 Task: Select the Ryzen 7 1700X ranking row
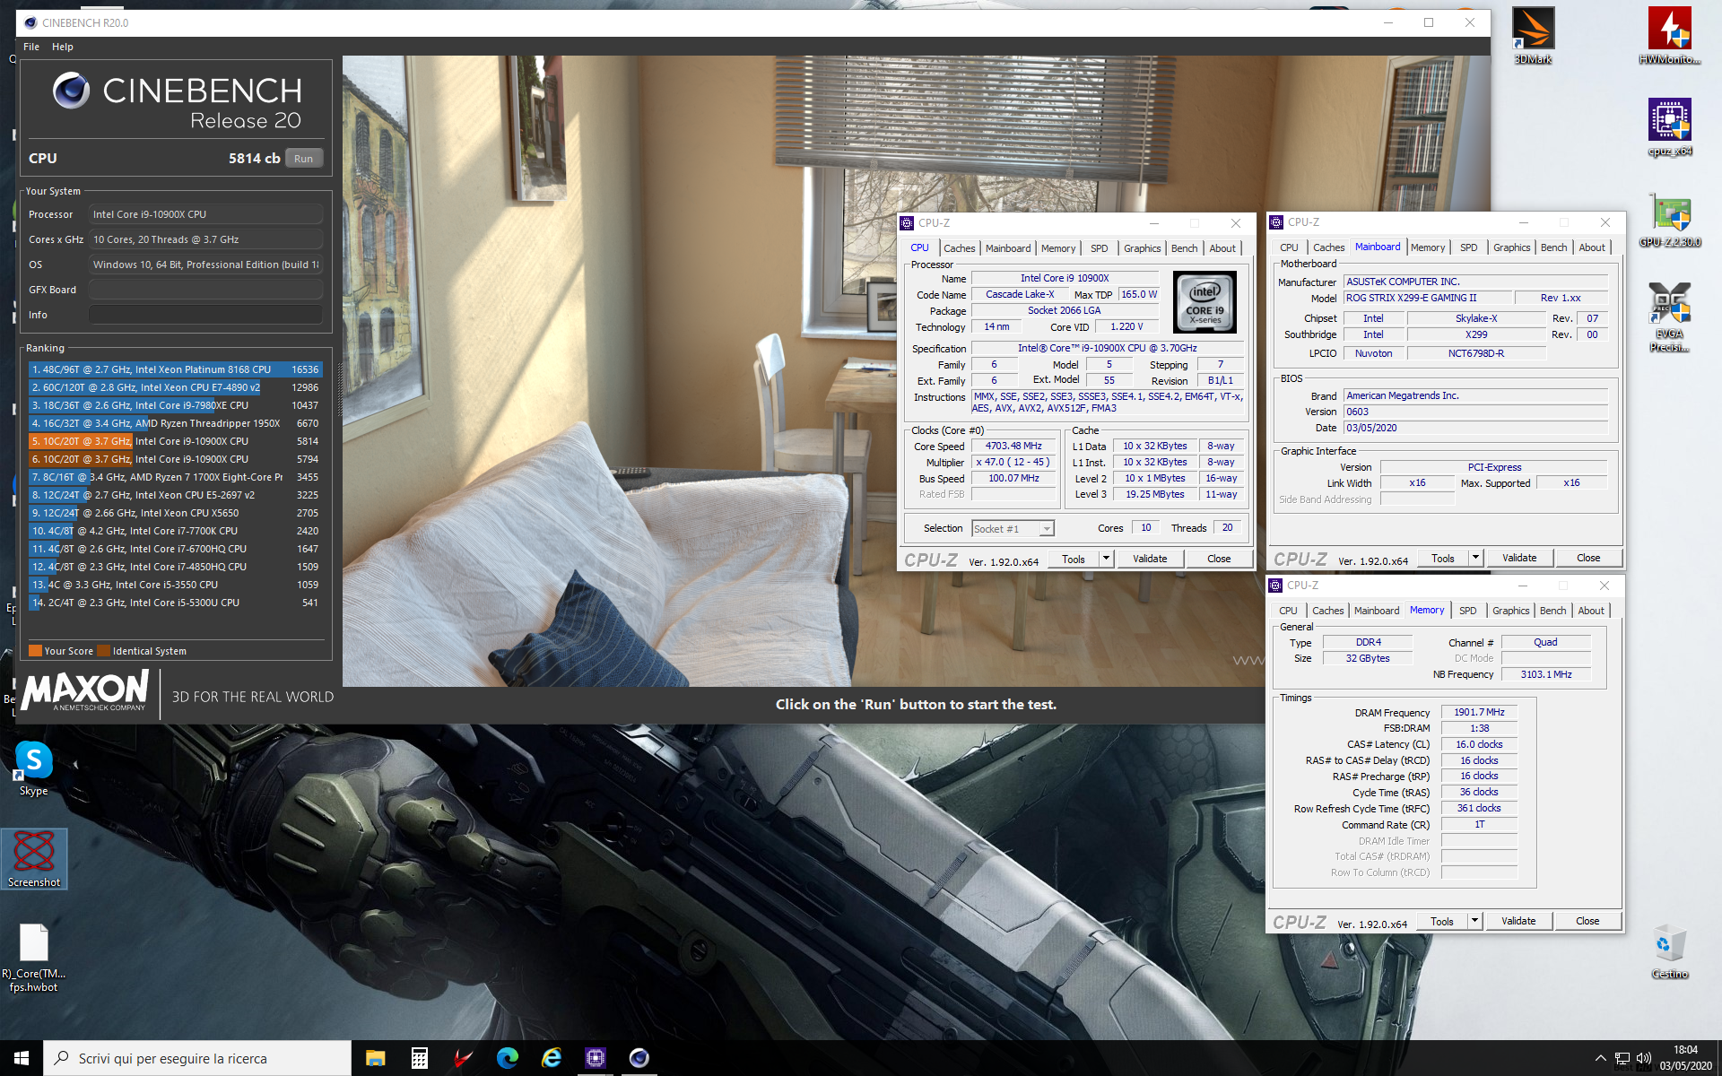[175, 477]
